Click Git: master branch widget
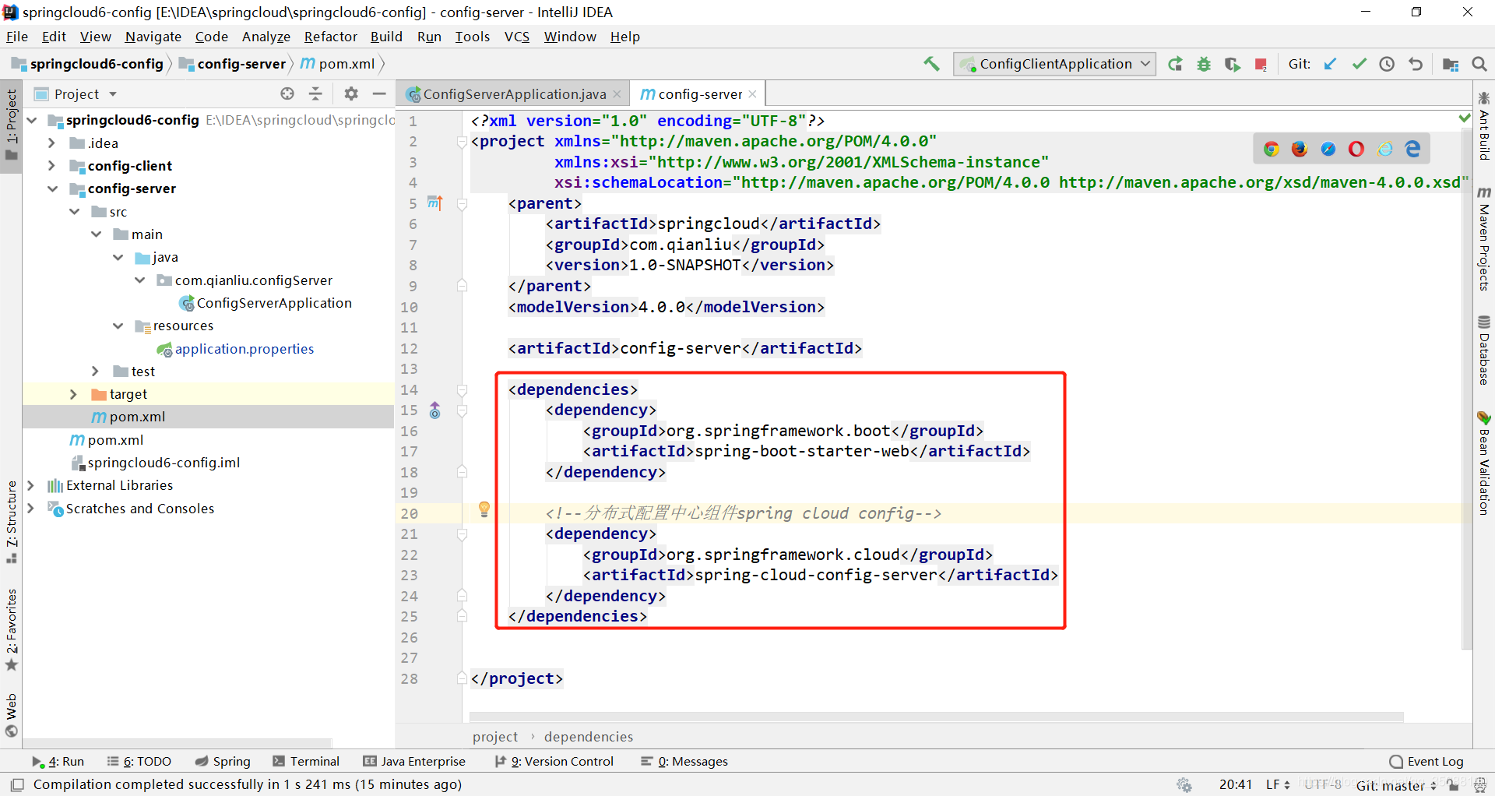 (1396, 785)
